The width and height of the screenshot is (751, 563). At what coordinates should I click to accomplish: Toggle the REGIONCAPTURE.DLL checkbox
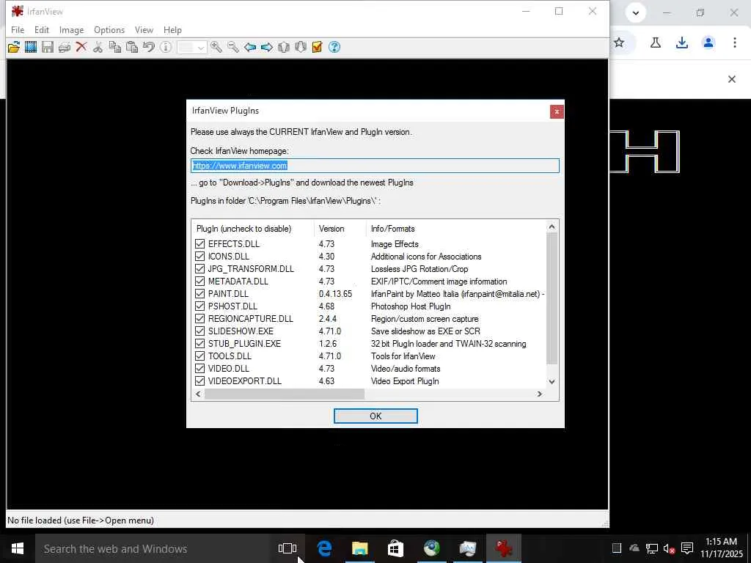(x=199, y=318)
